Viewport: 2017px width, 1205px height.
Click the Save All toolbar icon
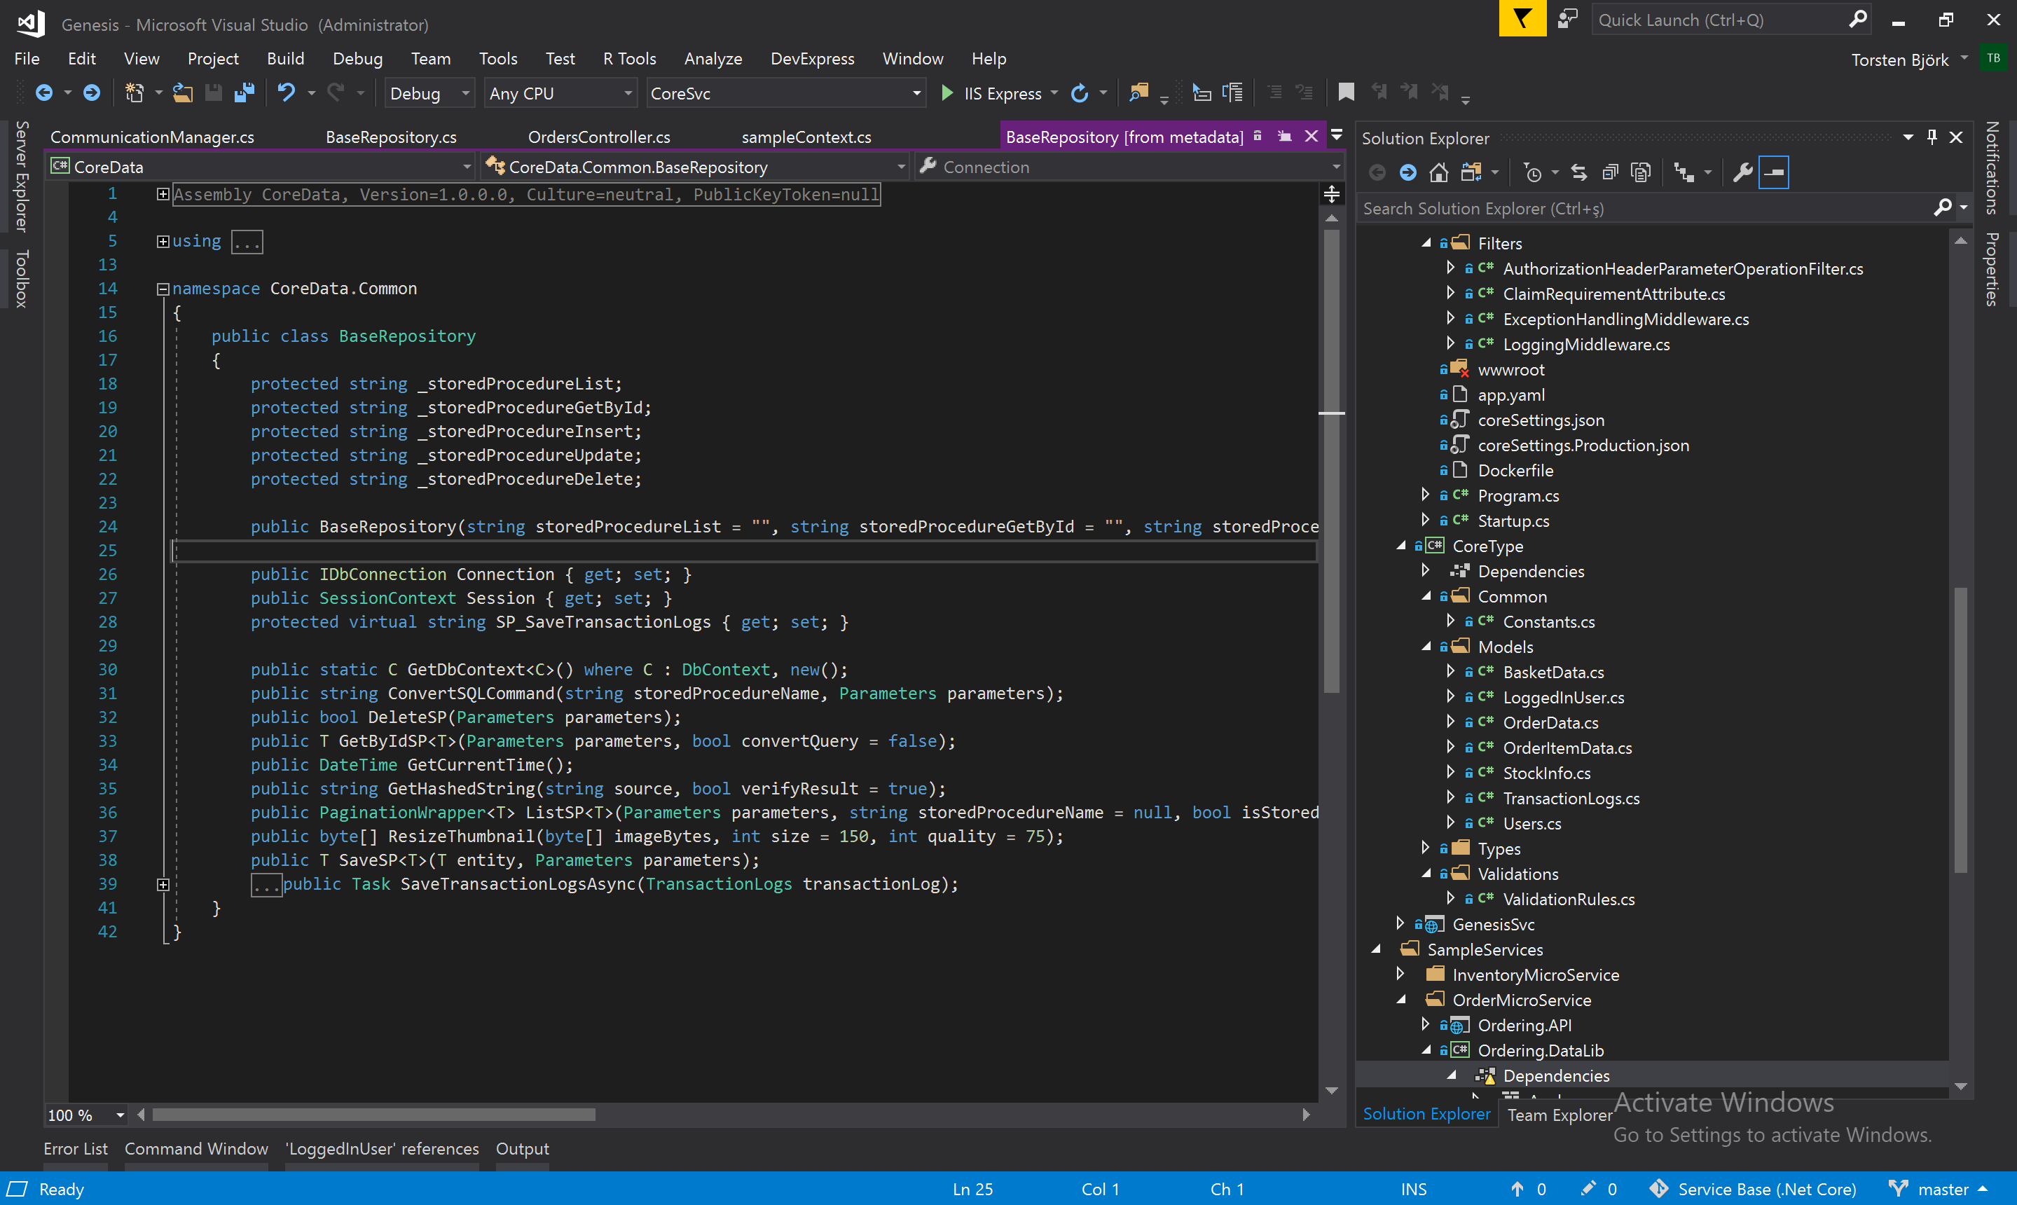pos(244,93)
